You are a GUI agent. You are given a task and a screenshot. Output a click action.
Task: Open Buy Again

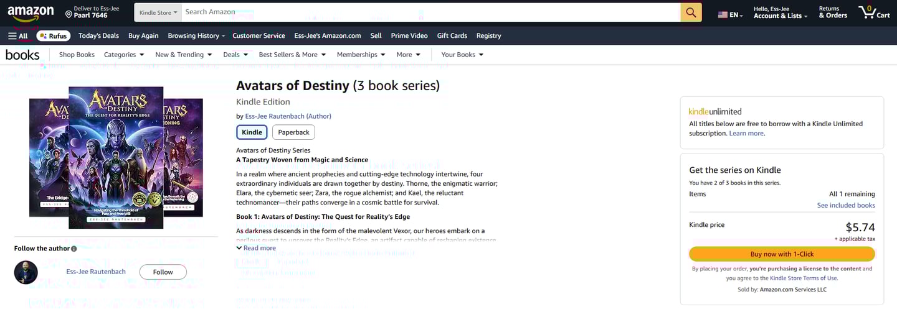(143, 36)
